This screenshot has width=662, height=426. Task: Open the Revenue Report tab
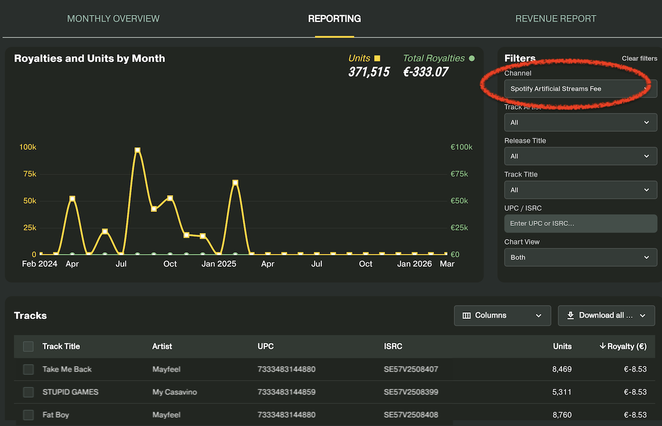tap(555, 19)
